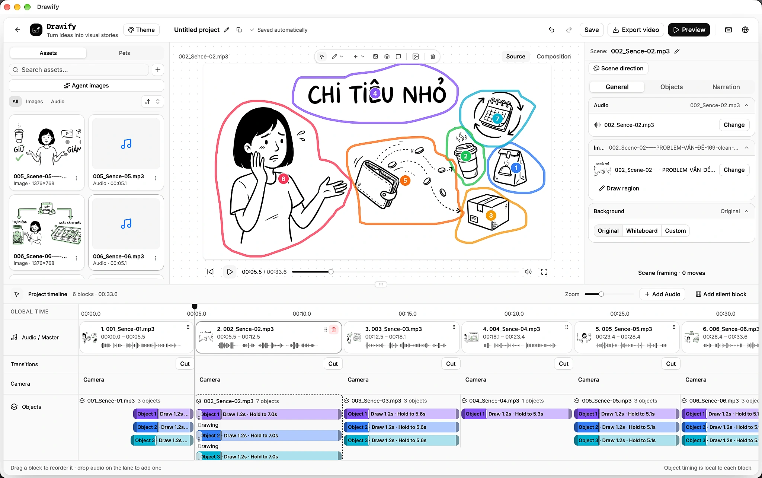The width and height of the screenshot is (762, 478).
Task: Open keyboard shortcuts icon
Action: coord(729,30)
